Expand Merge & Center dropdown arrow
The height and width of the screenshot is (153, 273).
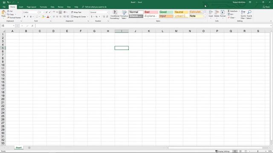[87, 17]
